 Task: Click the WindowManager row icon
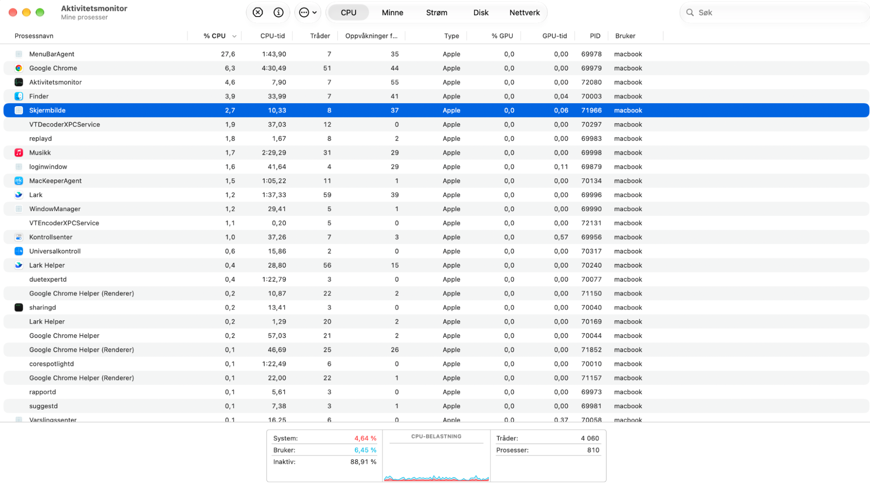(x=19, y=209)
